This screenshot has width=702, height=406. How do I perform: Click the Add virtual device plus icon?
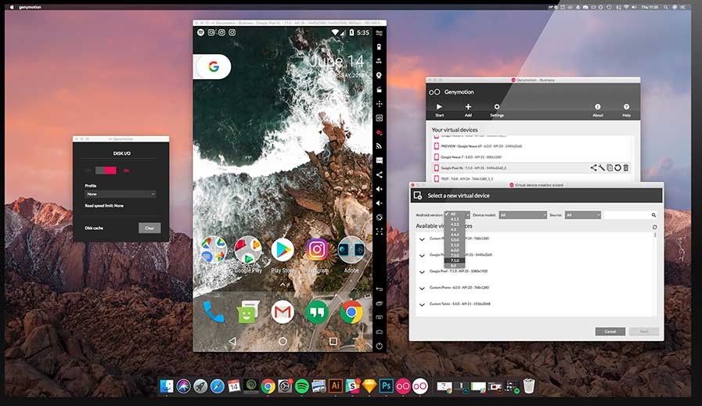(468, 106)
